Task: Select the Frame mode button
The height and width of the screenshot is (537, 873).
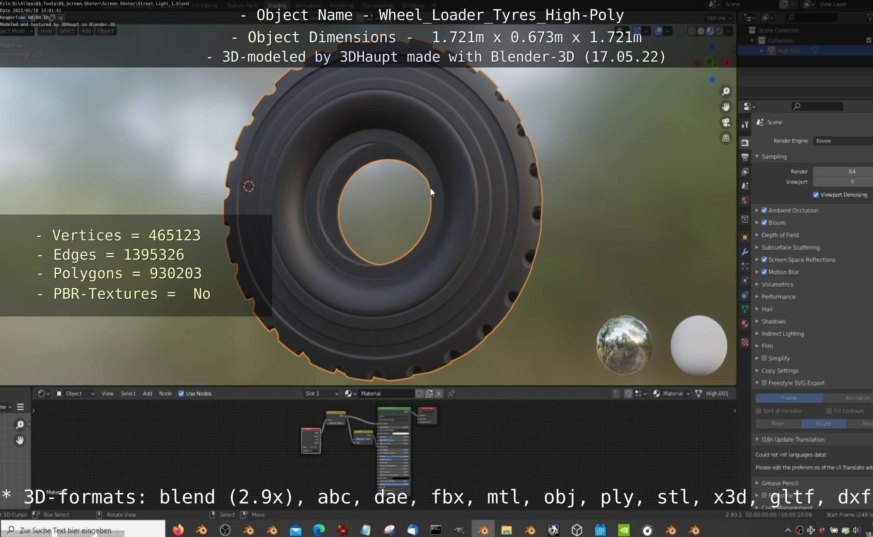Action: 789,398
